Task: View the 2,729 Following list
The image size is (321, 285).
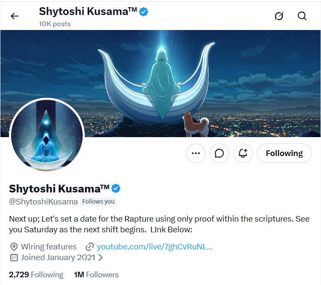Action: 36,275
